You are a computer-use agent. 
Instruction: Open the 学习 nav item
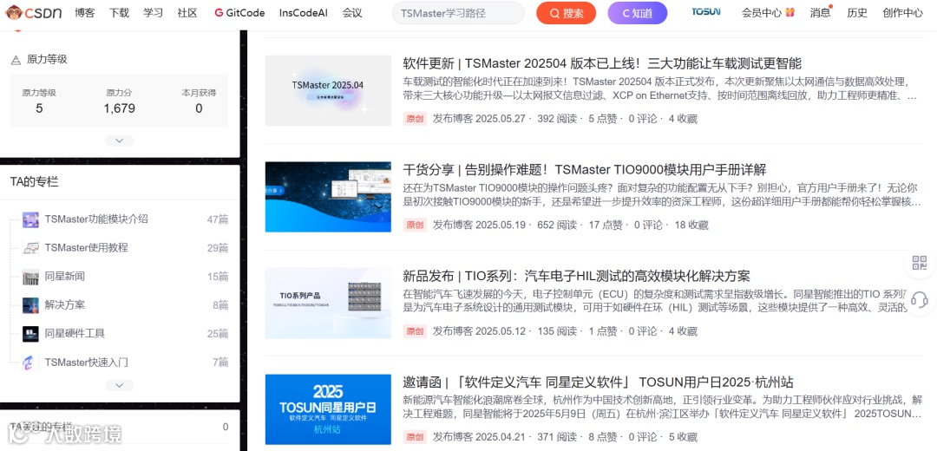(153, 12)
